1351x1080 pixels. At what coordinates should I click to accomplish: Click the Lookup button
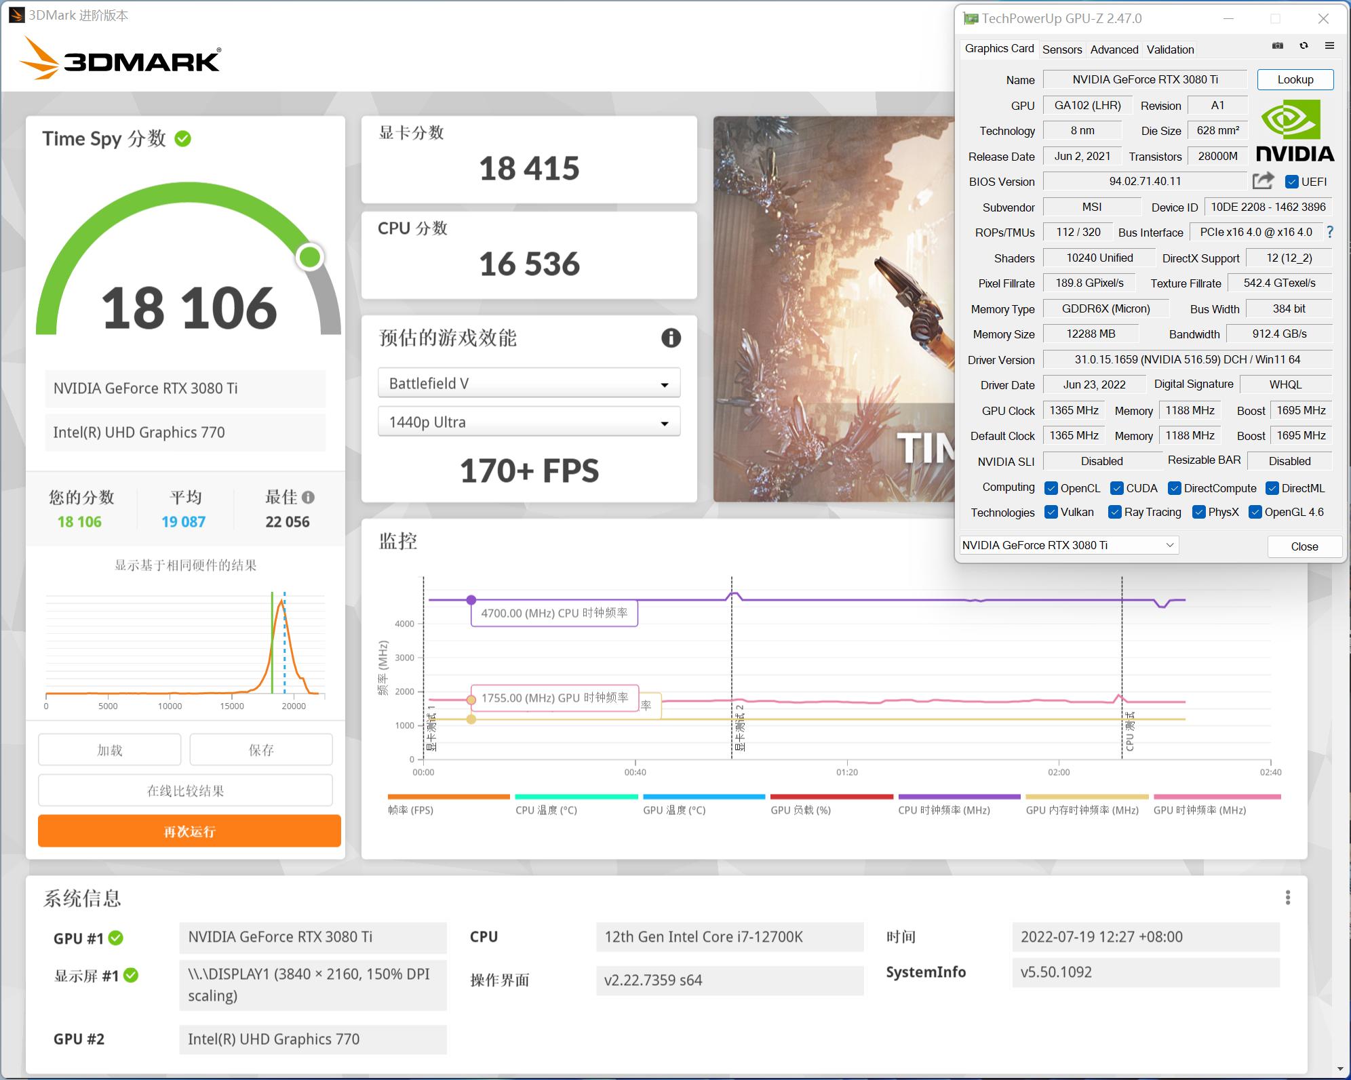coord(1295,79)
